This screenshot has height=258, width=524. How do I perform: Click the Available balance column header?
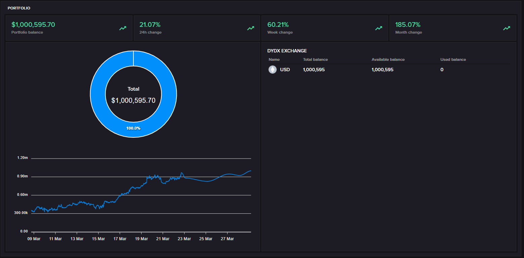coord(388,59)
